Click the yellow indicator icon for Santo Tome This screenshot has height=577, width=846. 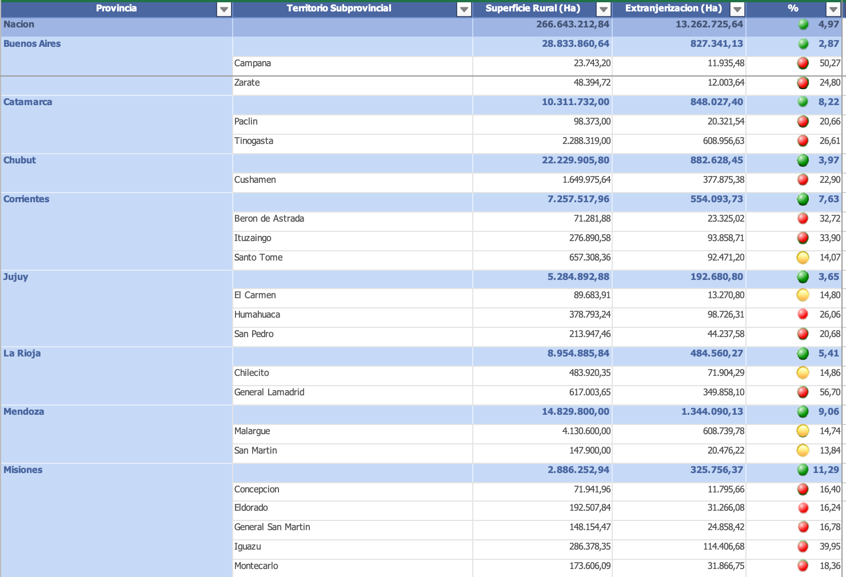pyautogui.click(x=803, y=258)
